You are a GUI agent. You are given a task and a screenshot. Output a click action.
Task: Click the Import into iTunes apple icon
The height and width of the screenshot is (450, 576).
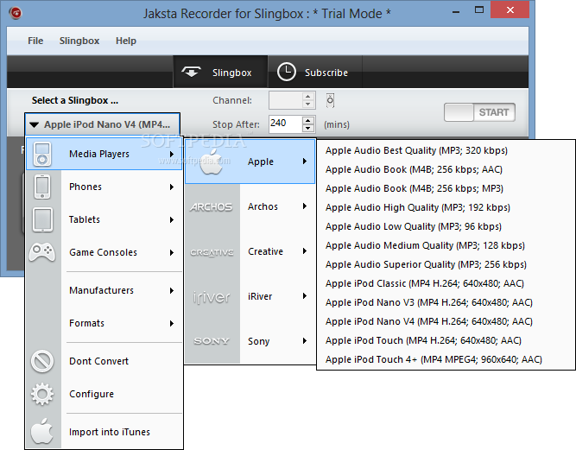(41, 430)
